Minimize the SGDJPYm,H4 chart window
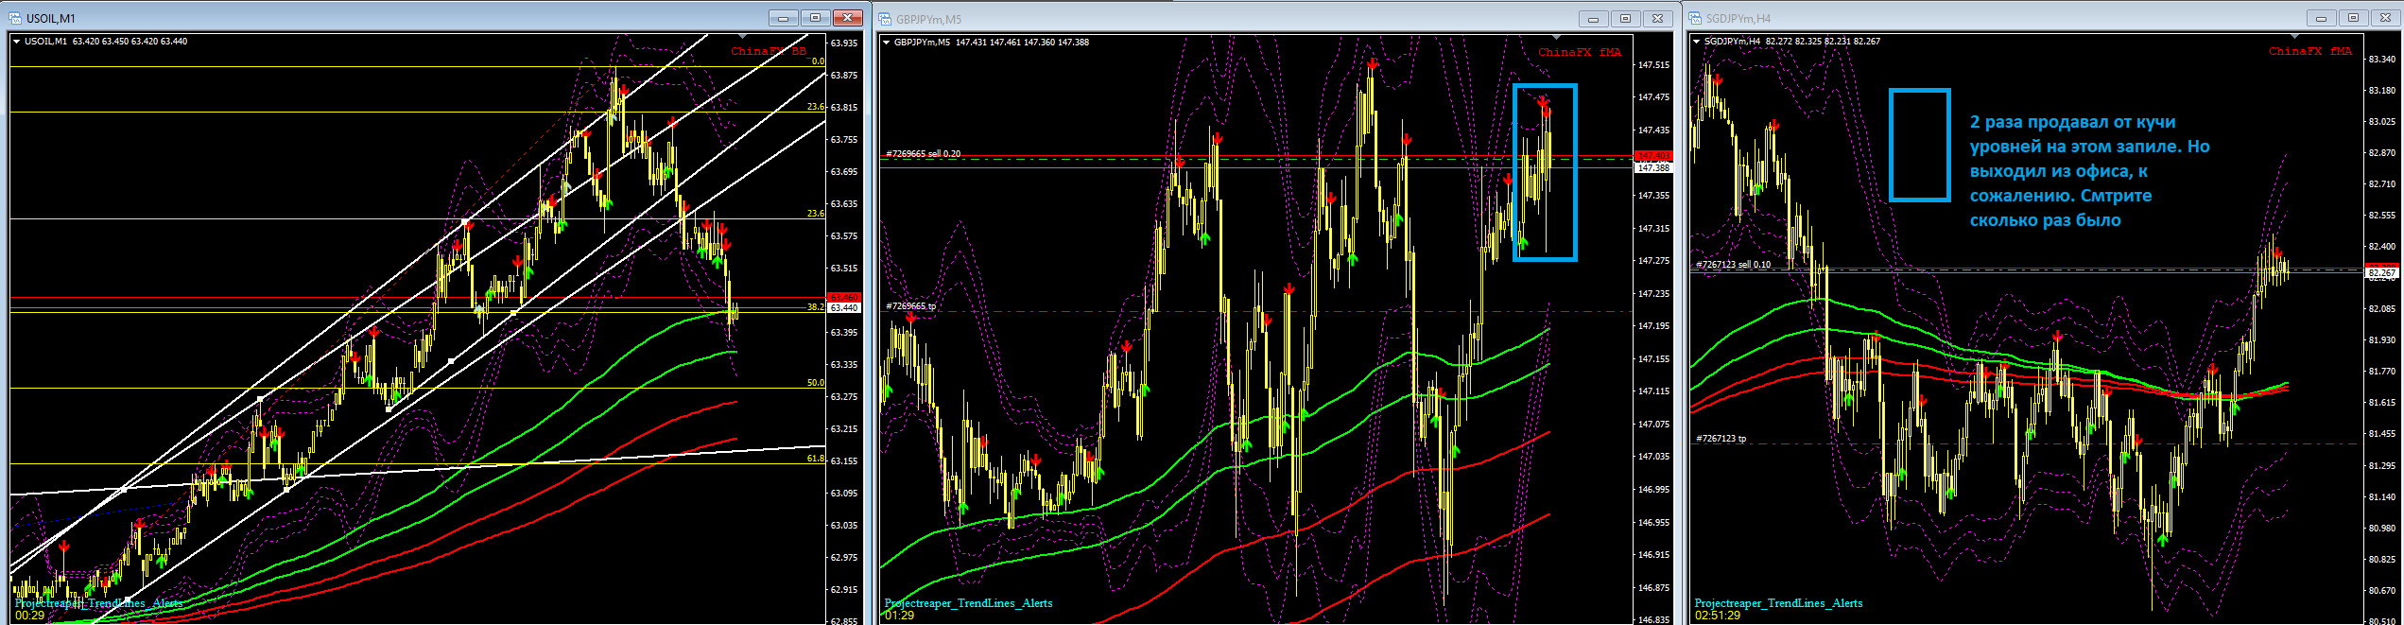Screen dimensions: 2404x625 [x=2321, y=19]
